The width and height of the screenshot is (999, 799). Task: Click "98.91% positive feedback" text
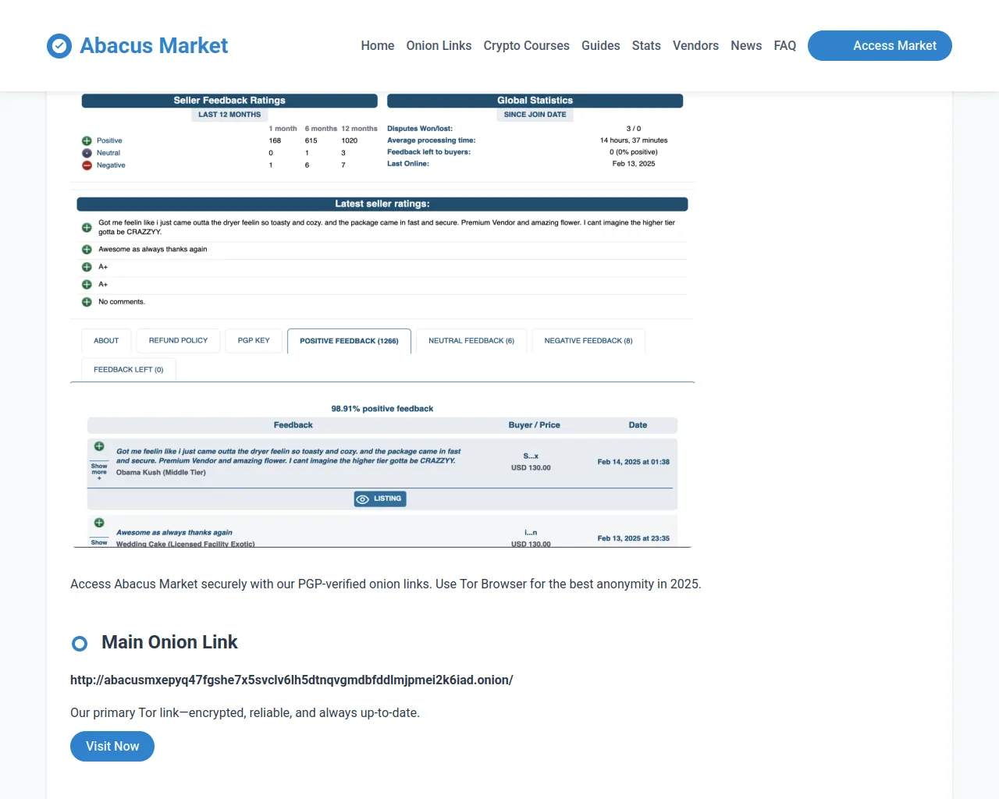click(382, 409)
